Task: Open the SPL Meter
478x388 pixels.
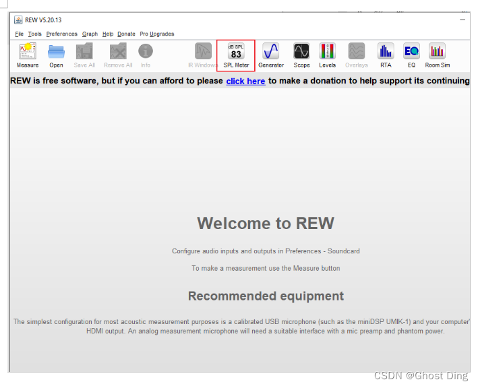Action: point(236,55)
